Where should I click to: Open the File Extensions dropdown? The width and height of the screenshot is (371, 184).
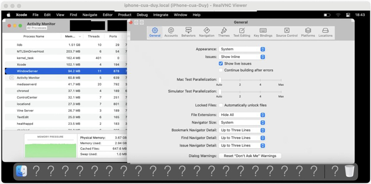click(242, 115)
